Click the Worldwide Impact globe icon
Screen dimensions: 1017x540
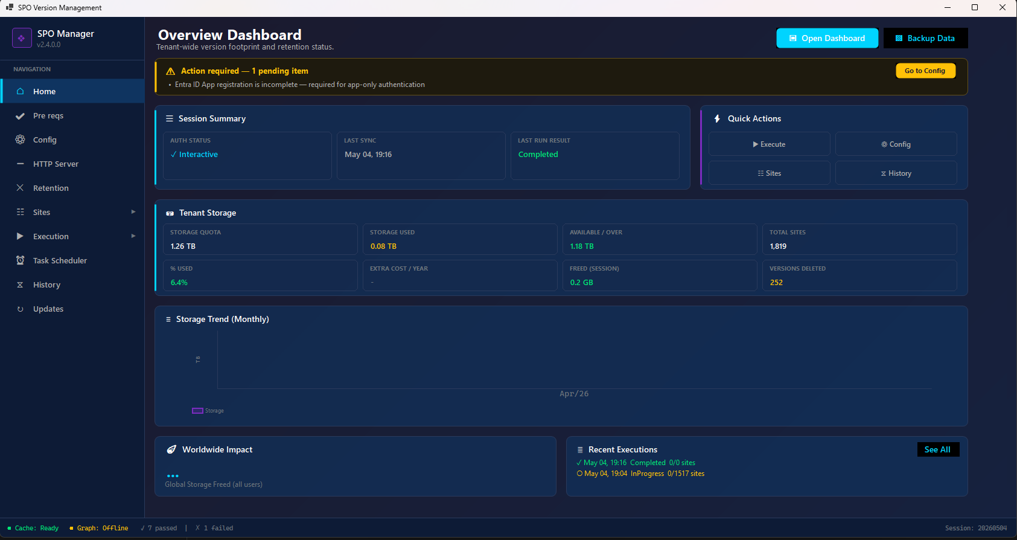click(x=171, y=449)
